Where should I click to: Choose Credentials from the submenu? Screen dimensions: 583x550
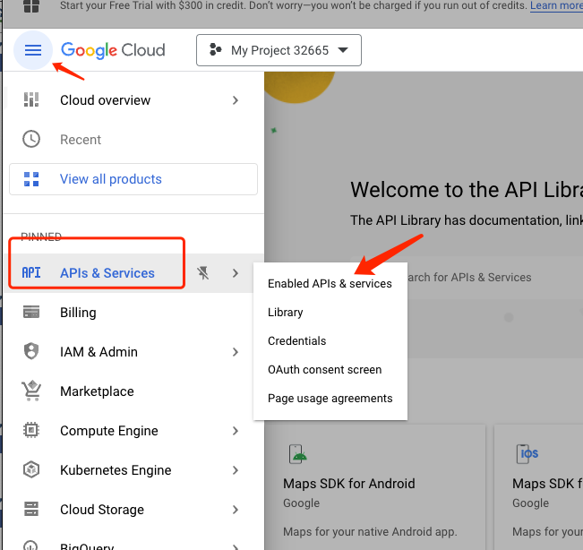pyautogui.click(x=296, y=341)
